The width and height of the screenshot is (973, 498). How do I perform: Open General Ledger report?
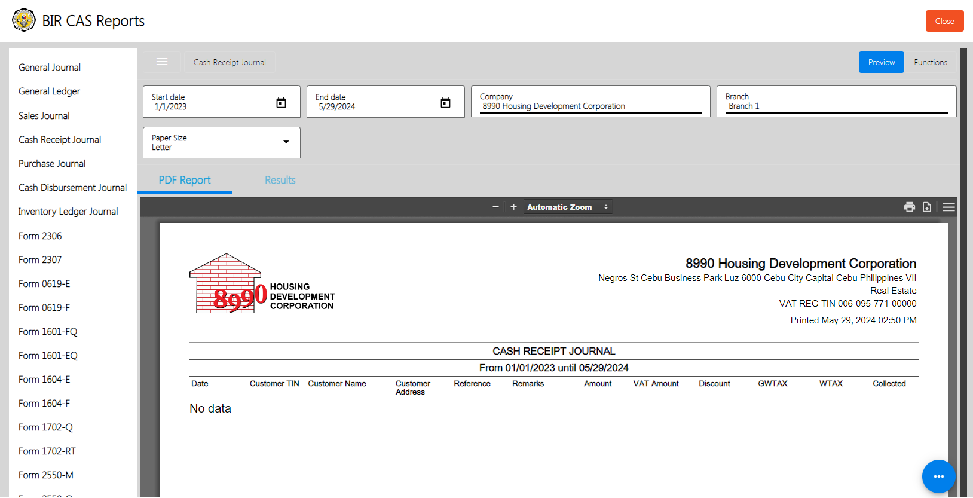[49, 91]
